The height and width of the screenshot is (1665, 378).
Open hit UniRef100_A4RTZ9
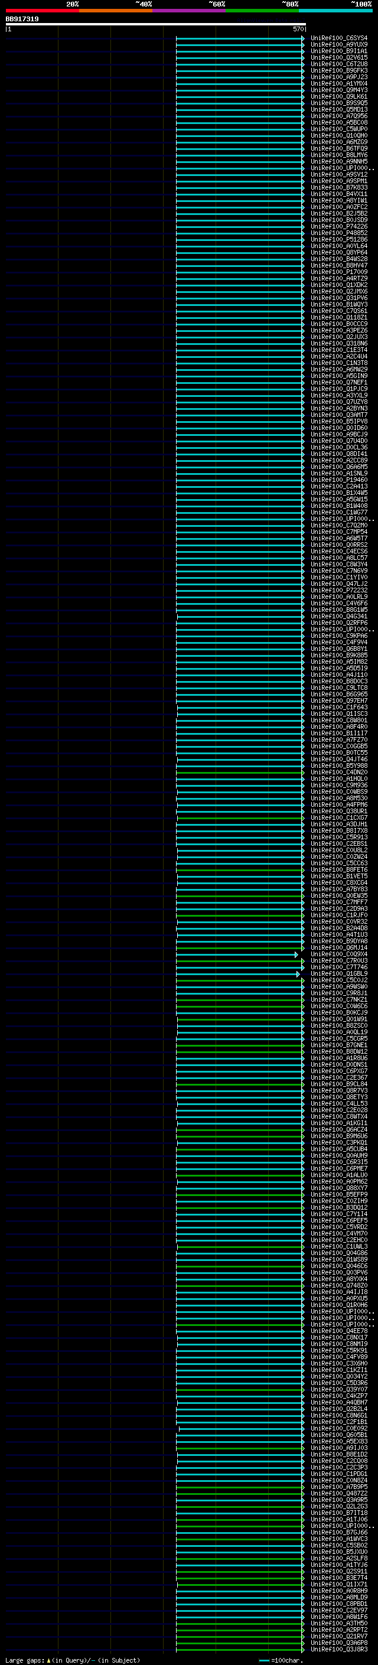[339, 279]
